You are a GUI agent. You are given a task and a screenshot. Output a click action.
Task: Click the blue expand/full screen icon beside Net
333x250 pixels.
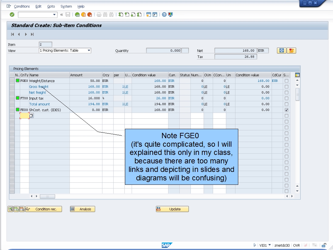click(x=281, y=50)
